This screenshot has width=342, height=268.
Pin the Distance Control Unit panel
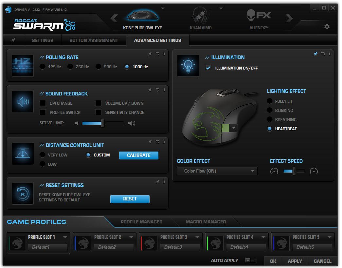tap(150, 142)
